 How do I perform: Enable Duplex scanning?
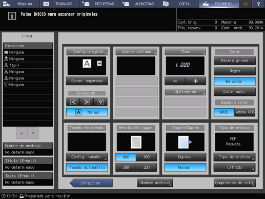click(x=185, y=157)
